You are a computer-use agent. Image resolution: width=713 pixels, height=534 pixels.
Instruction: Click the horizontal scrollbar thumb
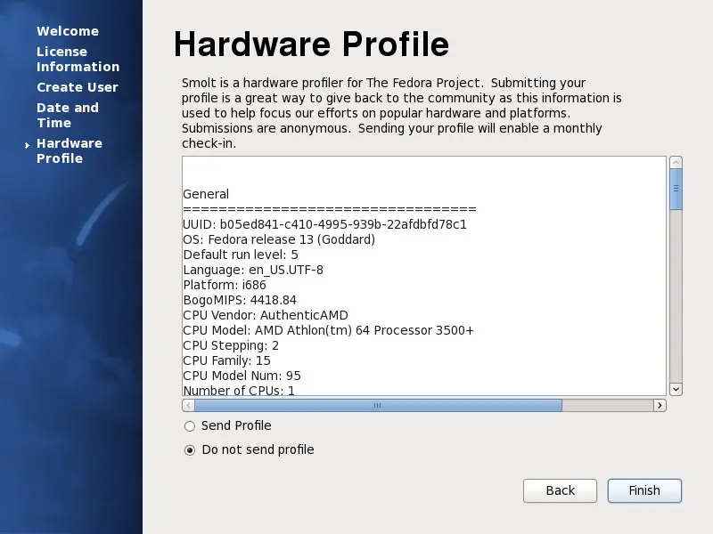378,405
